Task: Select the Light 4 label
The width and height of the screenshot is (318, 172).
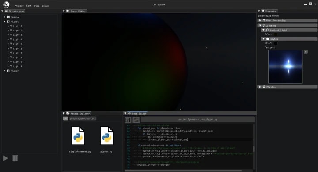Action: click(18, 39)
